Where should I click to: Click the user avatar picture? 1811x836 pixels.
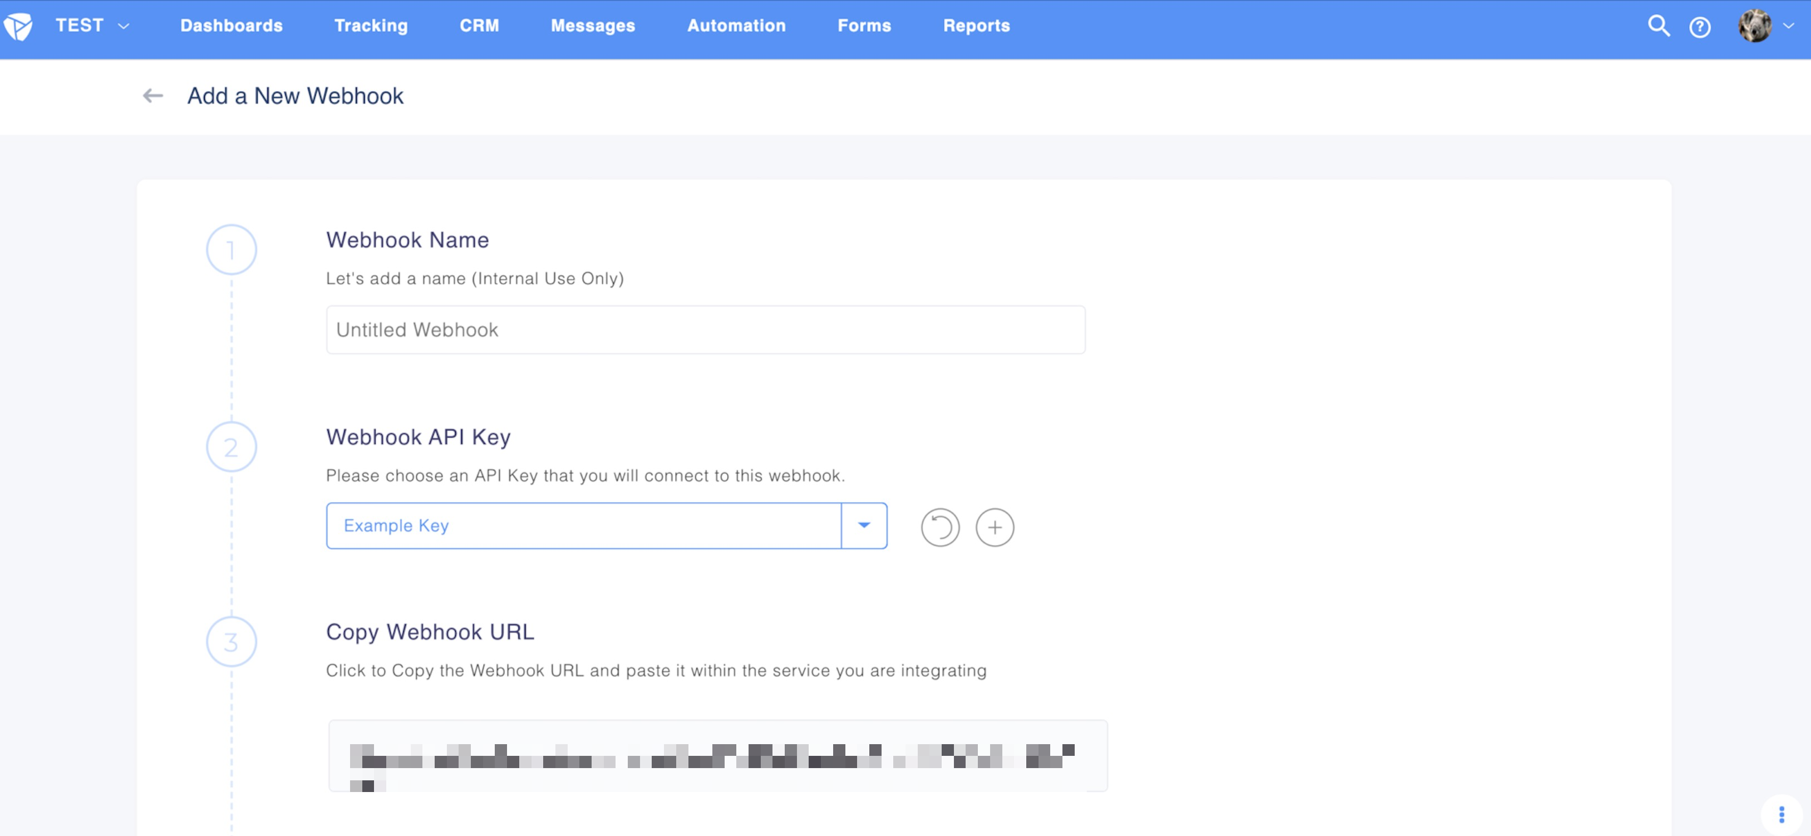[1755, 26]
